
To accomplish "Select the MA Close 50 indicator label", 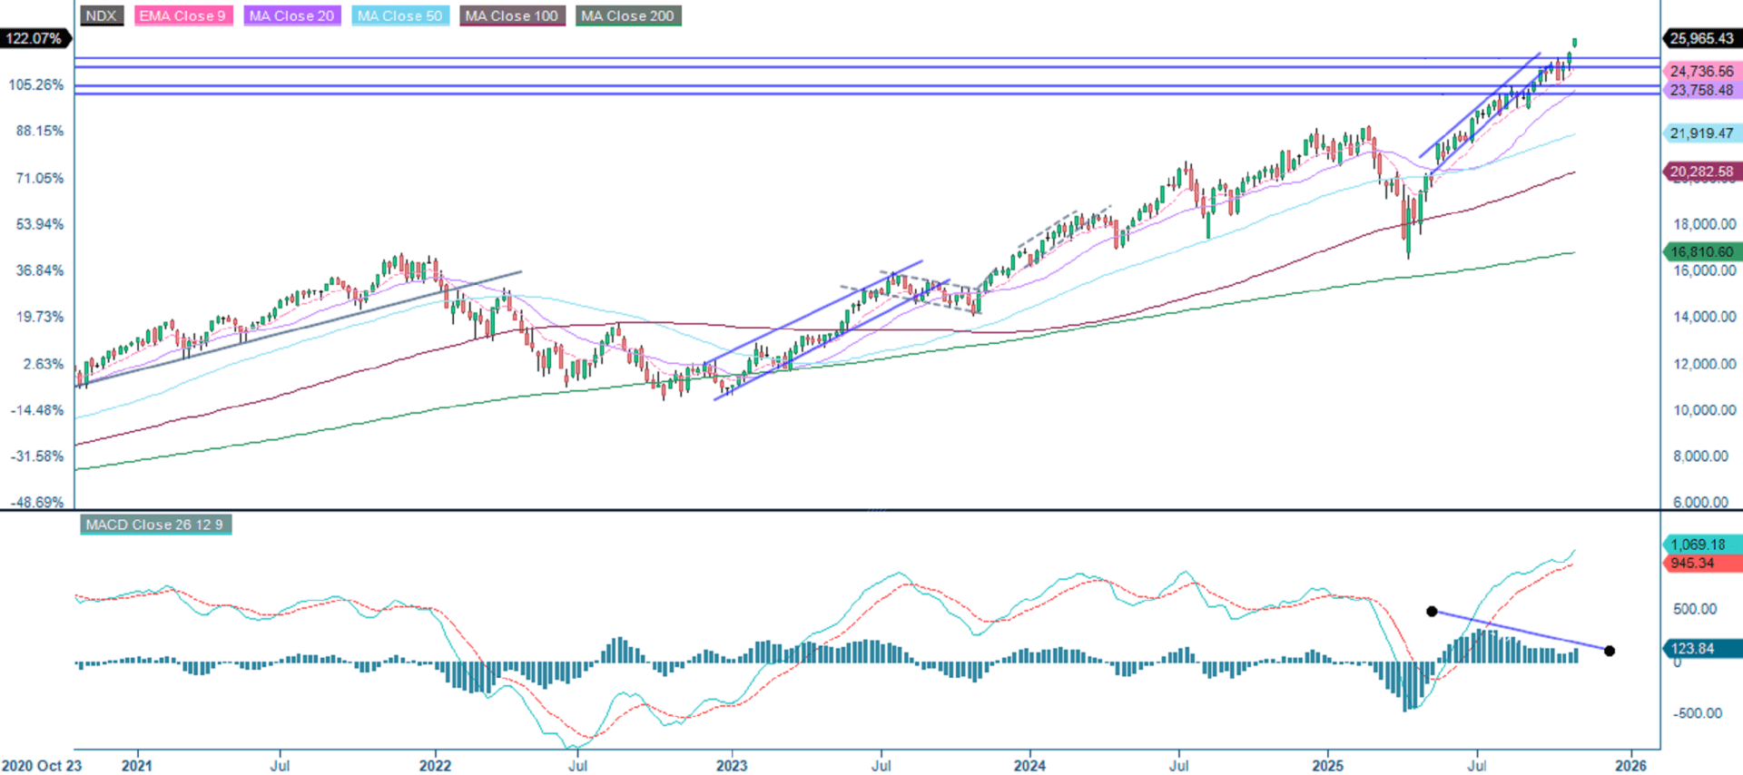I will (x=399, y=15).
